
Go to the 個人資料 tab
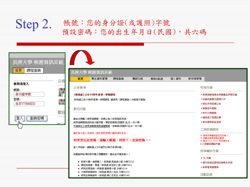pos(176,79)
